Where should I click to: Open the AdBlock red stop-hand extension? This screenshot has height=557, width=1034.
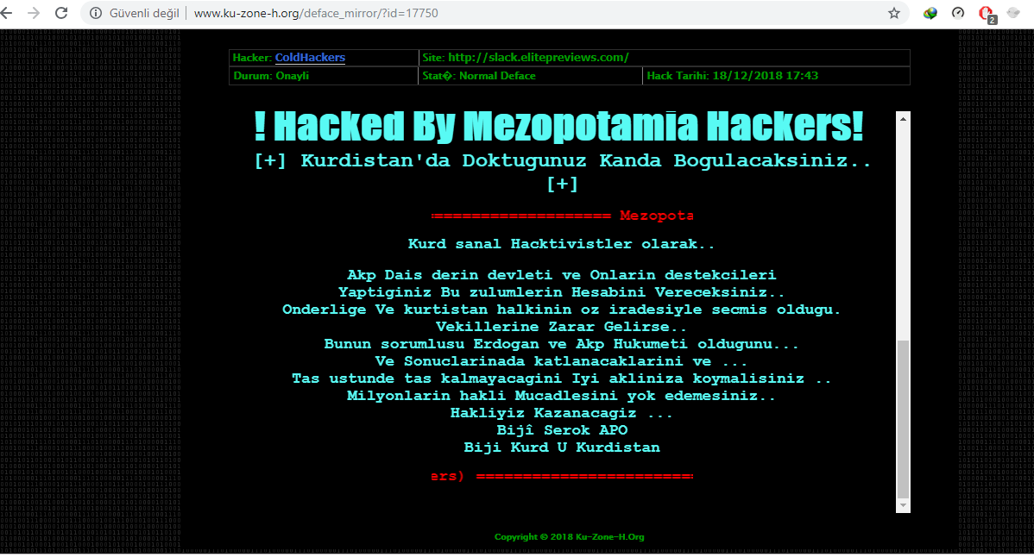tap(987, 13)
